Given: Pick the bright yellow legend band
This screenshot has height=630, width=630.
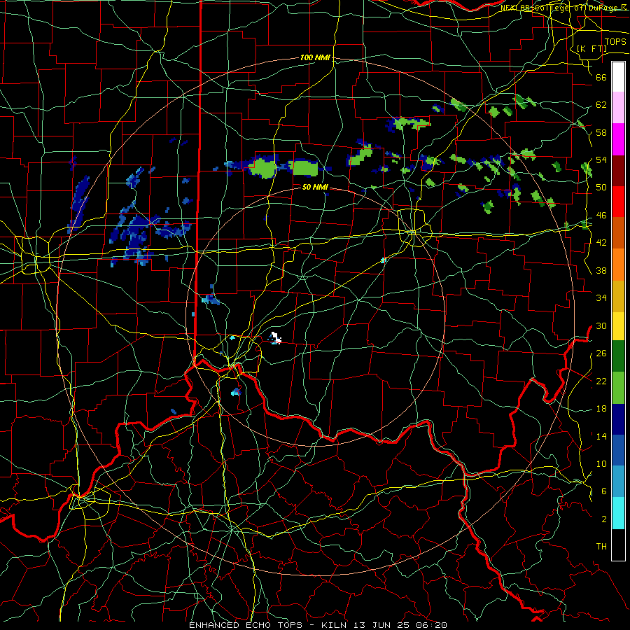Looking at the screenshot, I should click(618, 325).
